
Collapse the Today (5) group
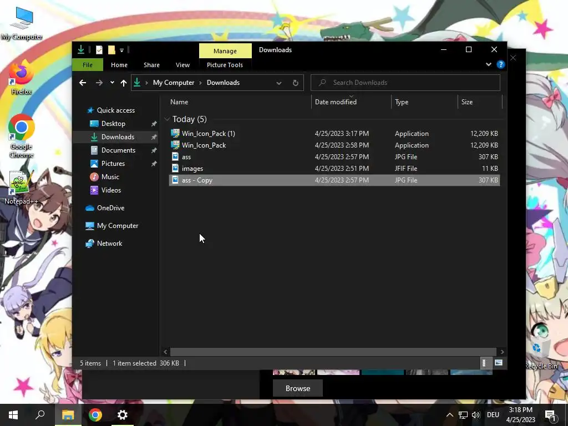tap(167, 119)
